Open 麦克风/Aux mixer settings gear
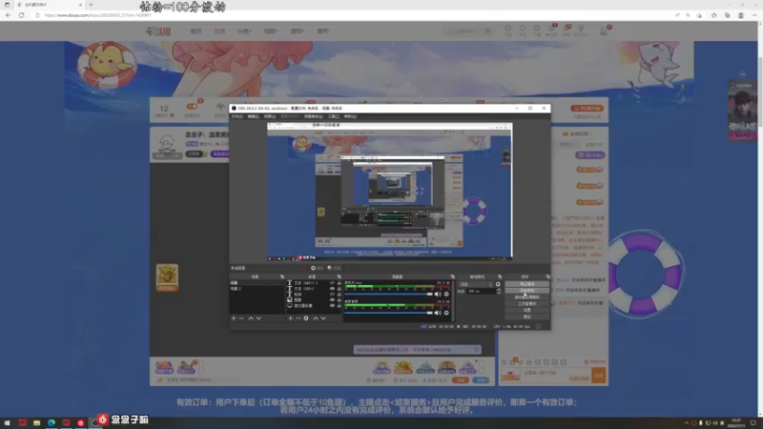763x429 pixels. pyautogui.click(x=446, y=294)
